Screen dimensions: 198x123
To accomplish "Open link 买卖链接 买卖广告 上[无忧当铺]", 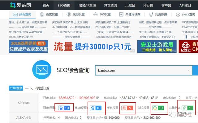I will [70, 23].
